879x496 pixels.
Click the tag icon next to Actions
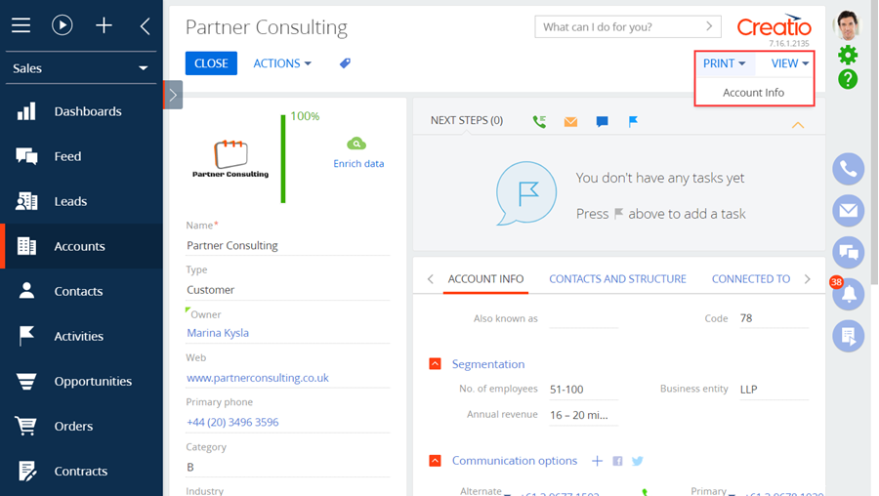tap(345, 63)
